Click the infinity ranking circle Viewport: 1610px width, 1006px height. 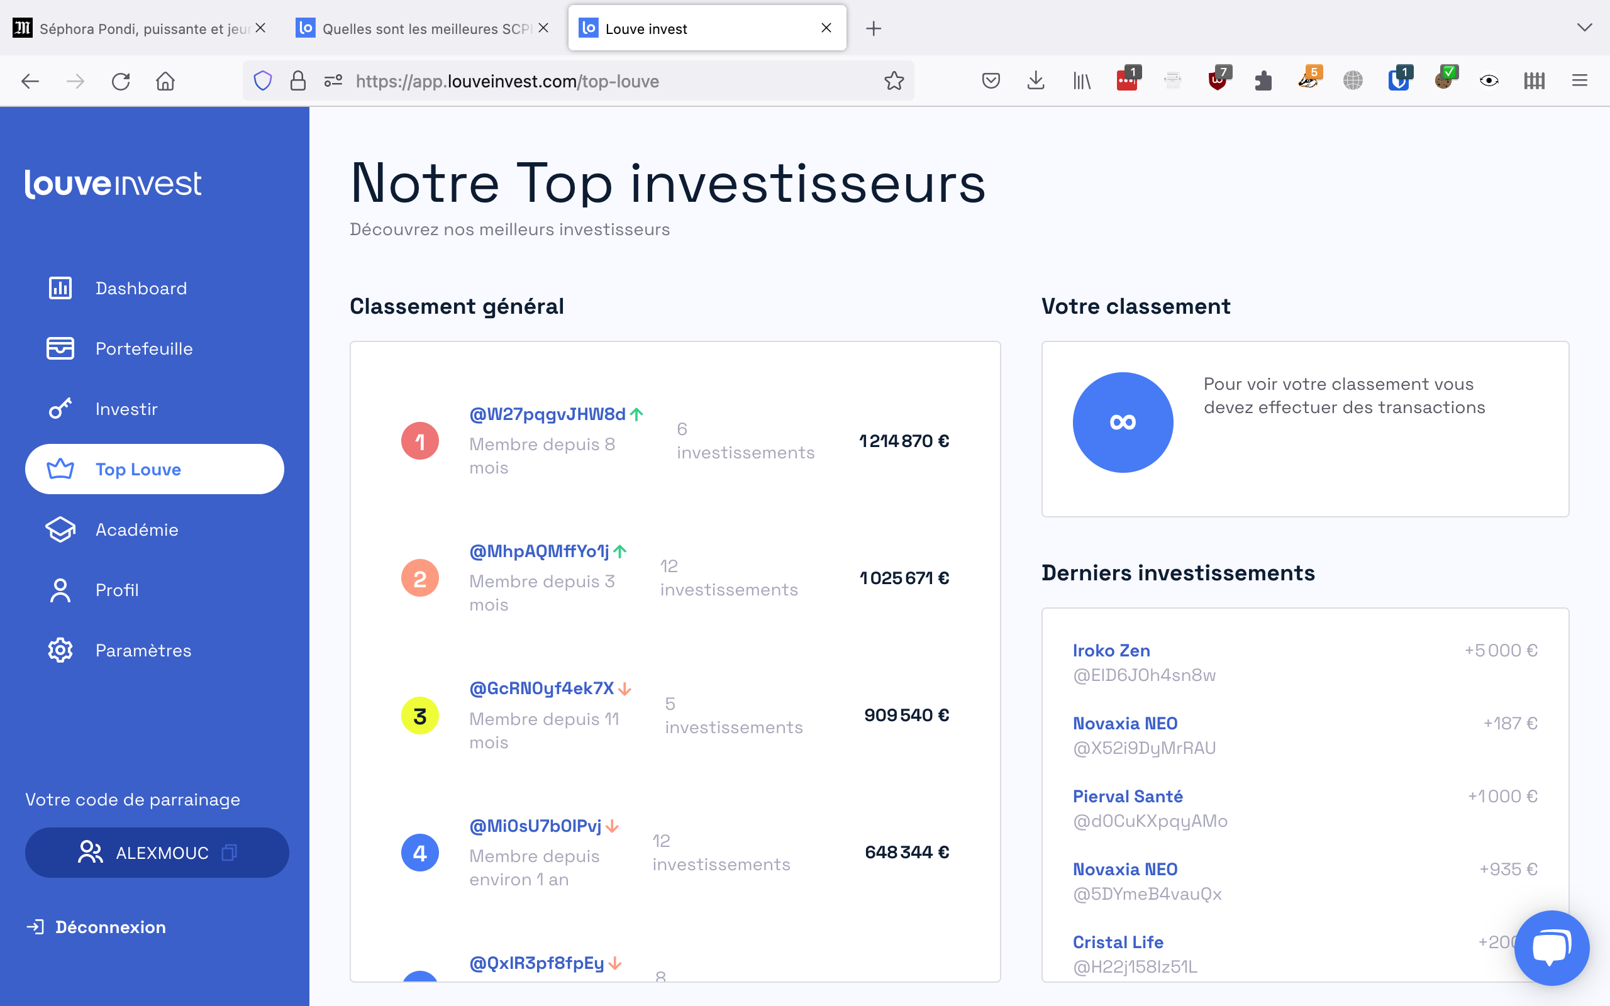pyautogui.click(x=1123, y=423)
